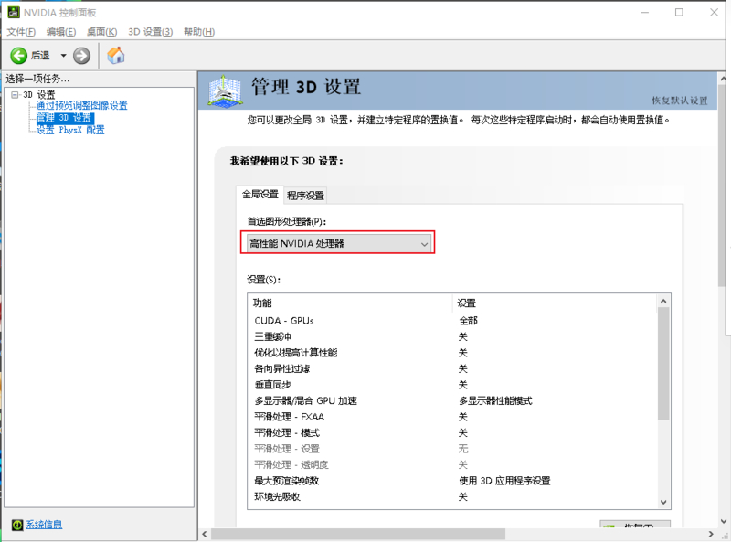731x542 pixels.
Task: Select the 多显示器/混合 GPU 加速 row
Action: pyautogui.click(x=452, y=400)
